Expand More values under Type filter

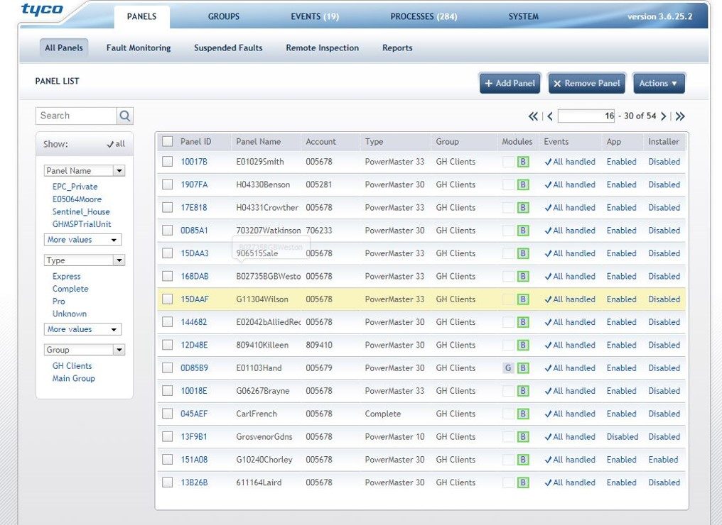pyautogui.click(x=82, y=329)
